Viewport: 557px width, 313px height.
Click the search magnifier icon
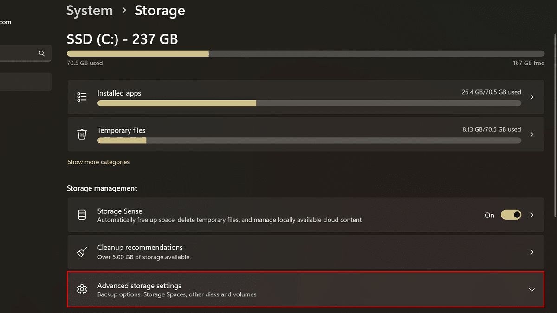[x=42, y=53]
